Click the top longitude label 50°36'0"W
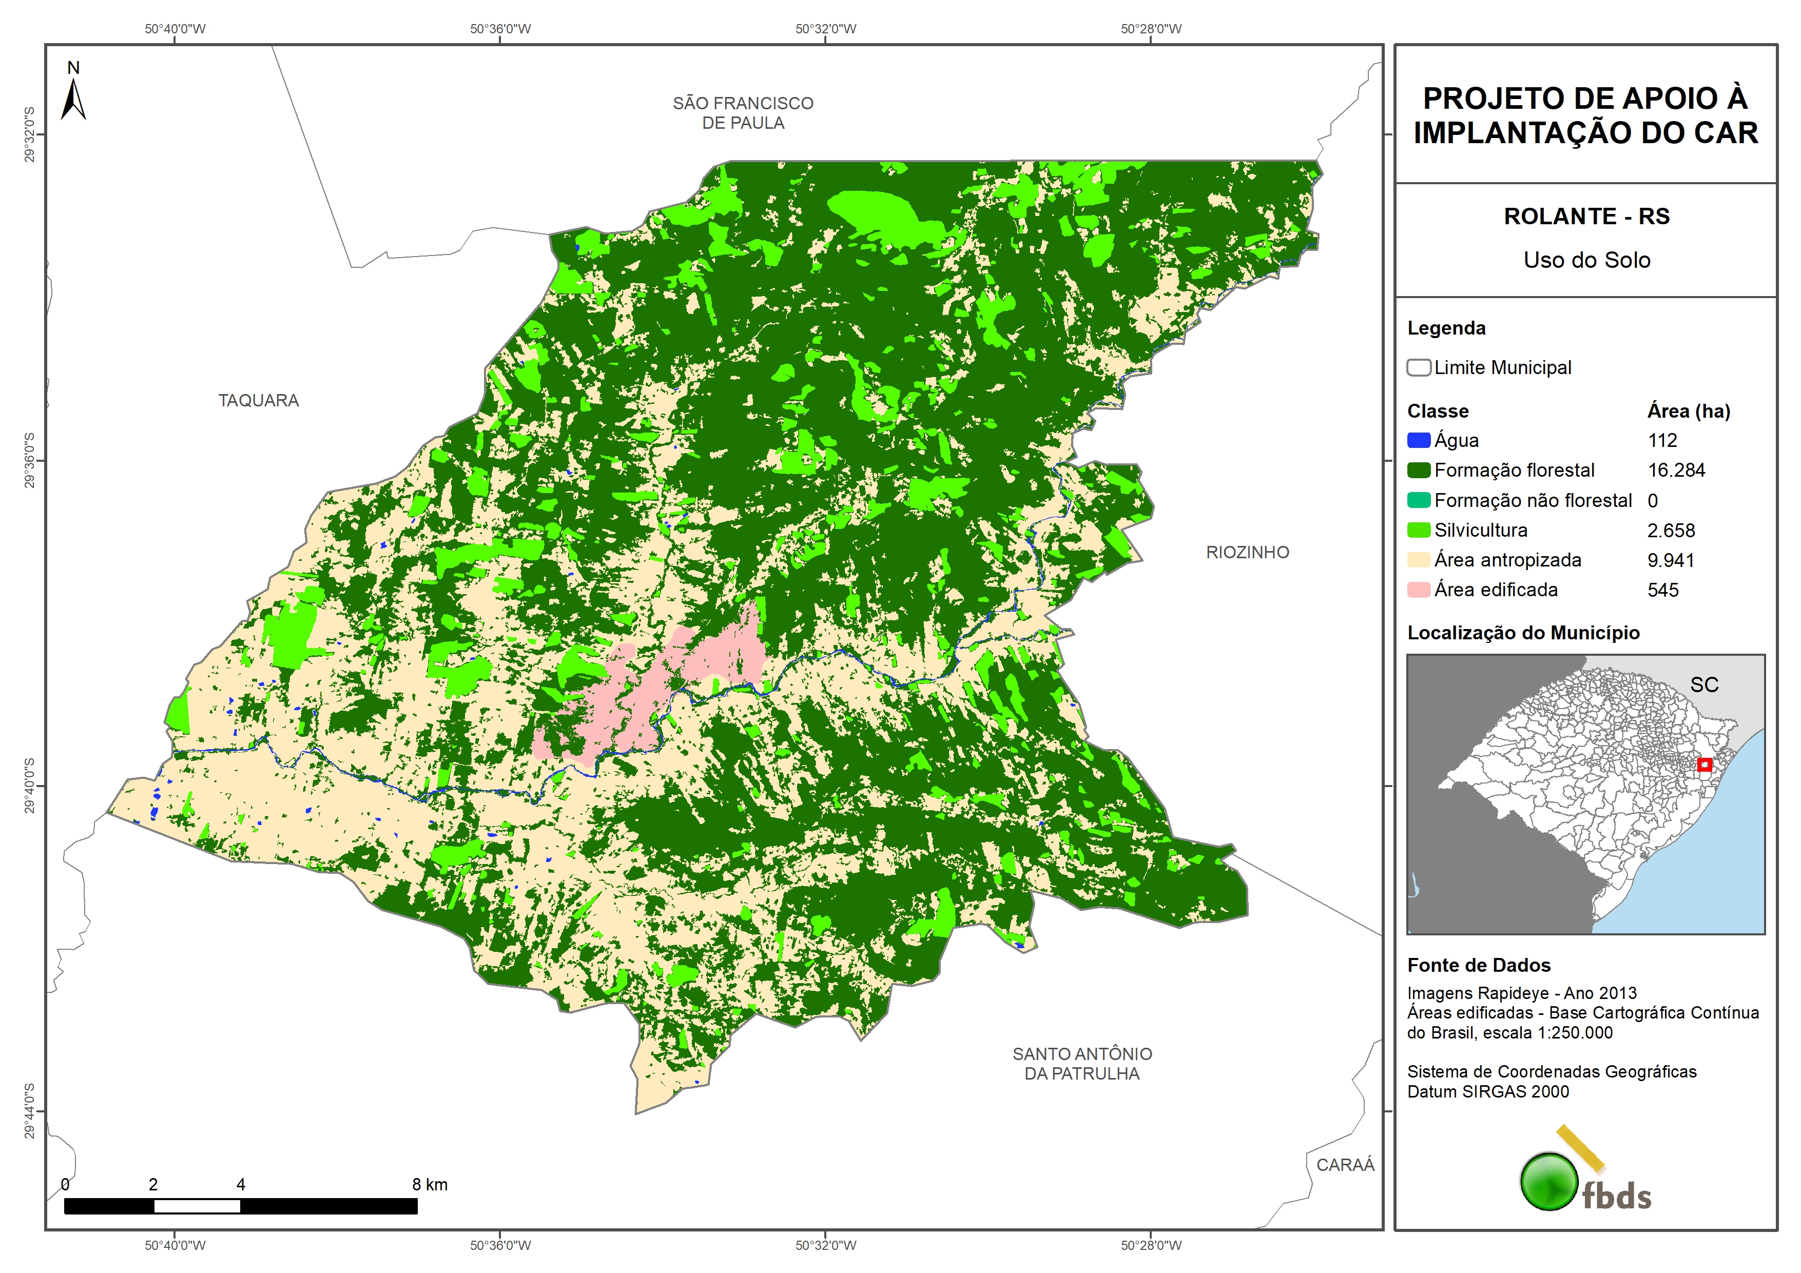This screenshot has height=1273, width=1801. pyautogui.click(x=500, y=29)
